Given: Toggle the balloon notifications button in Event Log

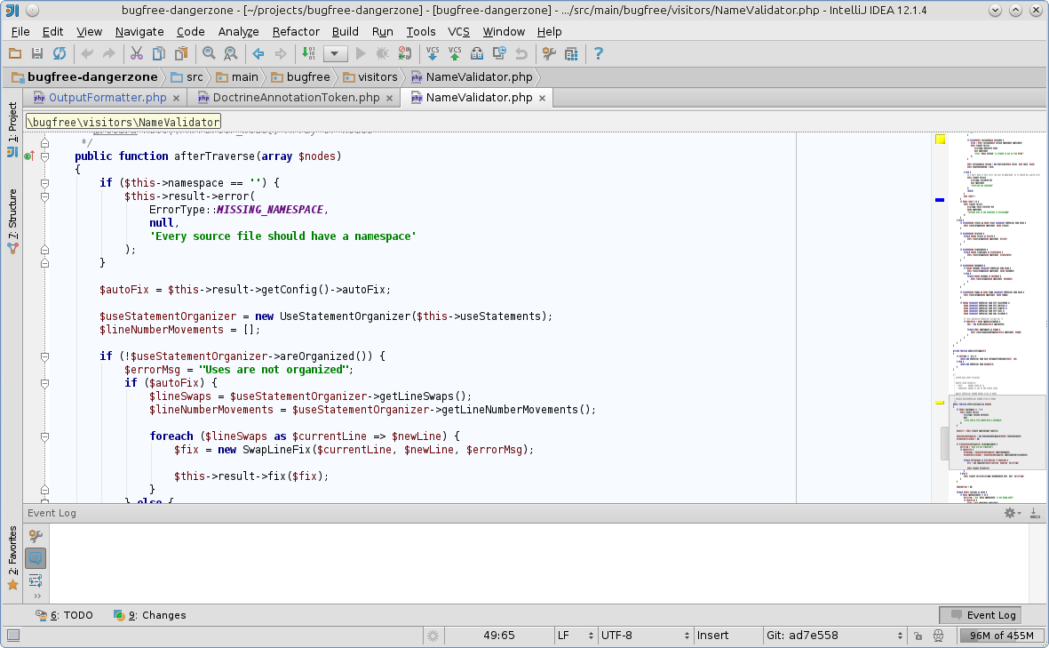Looking at the screenshot, I should (36, 558).
